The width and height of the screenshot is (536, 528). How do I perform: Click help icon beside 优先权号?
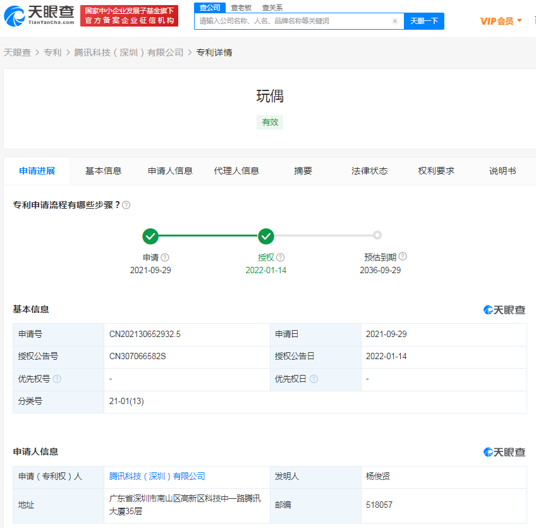[x=57, y=379]
